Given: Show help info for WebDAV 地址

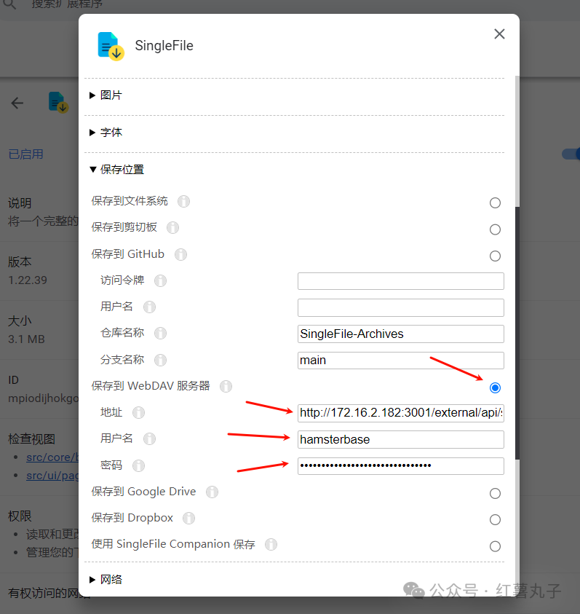Looking at the screenshot, I should [138, 412].
